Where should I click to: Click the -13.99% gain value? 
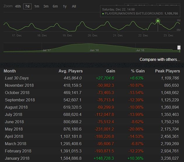pos(136,115)
